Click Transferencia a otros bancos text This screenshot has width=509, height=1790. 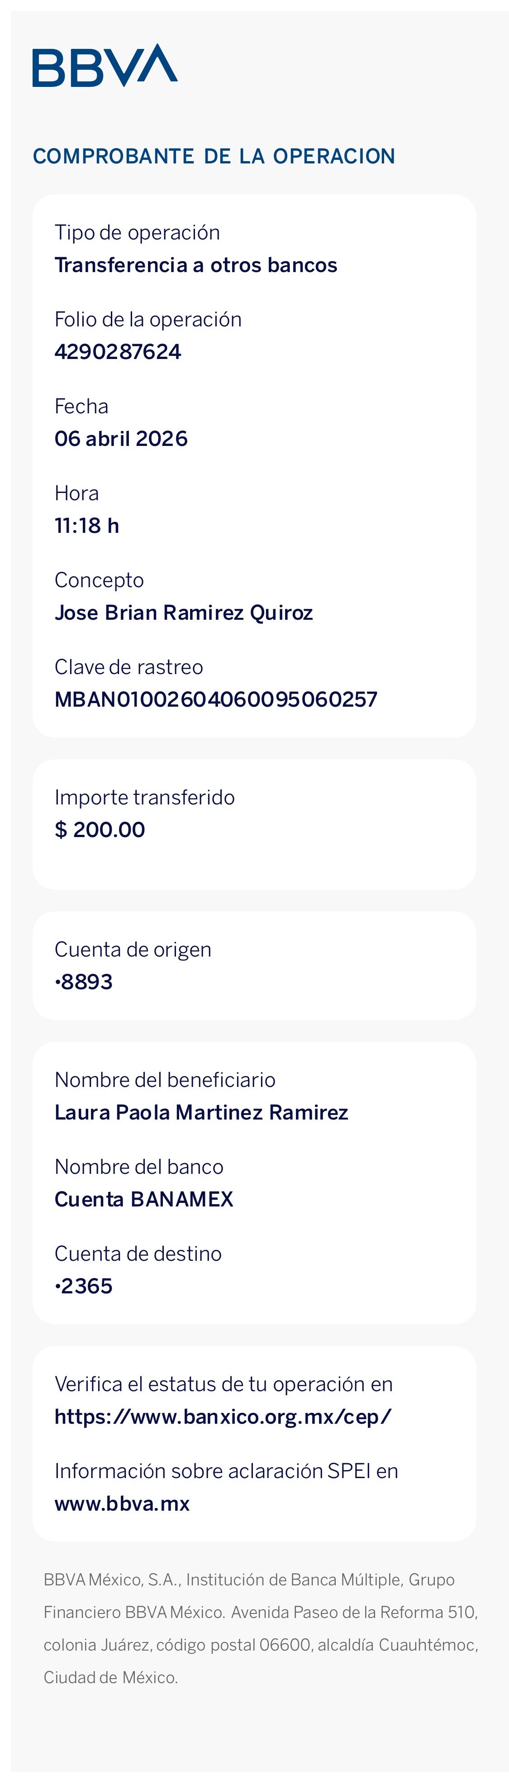pos(196,265)
